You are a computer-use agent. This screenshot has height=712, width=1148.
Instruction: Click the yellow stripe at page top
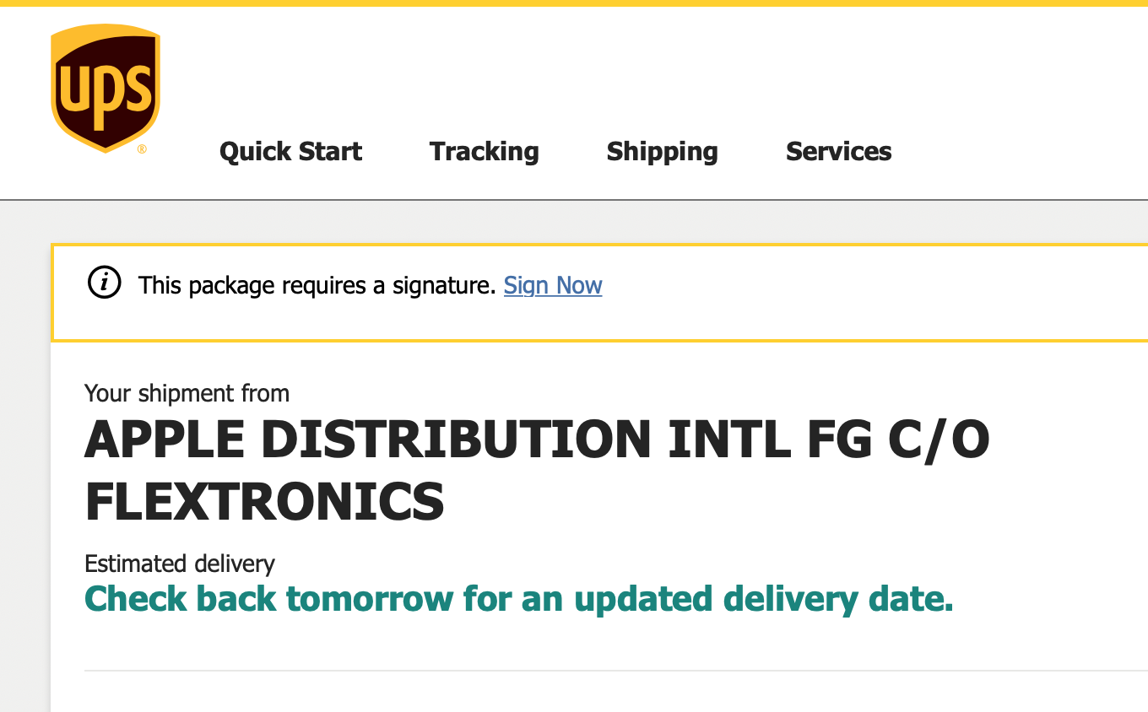click(574, 3)
